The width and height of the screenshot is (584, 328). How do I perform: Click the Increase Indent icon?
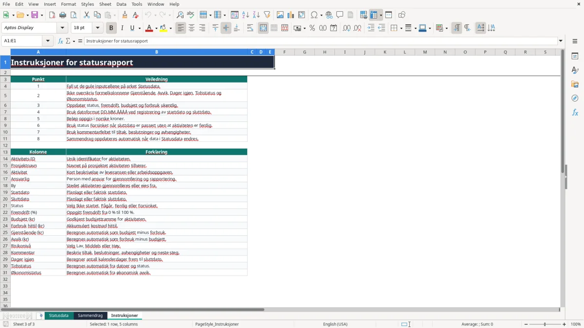click(x=371, y=28)
